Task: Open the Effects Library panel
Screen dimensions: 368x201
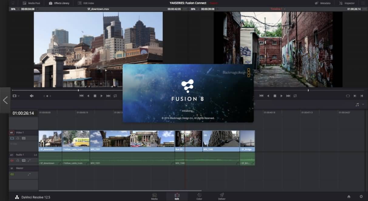Action: tap(59, 3)
